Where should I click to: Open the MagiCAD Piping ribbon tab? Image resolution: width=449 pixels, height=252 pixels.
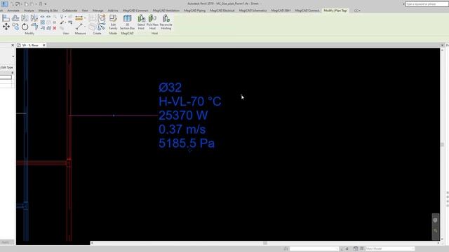(x=195, y=10)
